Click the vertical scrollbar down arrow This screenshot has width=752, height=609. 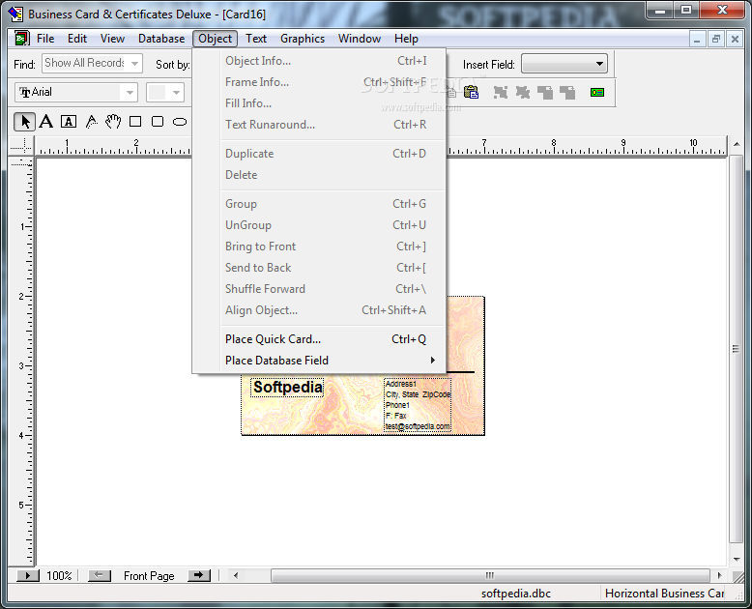tap(737, 559)
